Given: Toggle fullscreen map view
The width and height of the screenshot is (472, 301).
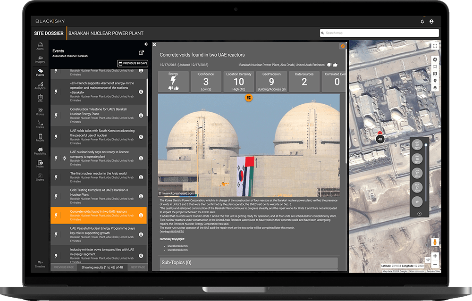Looking at the screenshot, I should click(435, 46).
